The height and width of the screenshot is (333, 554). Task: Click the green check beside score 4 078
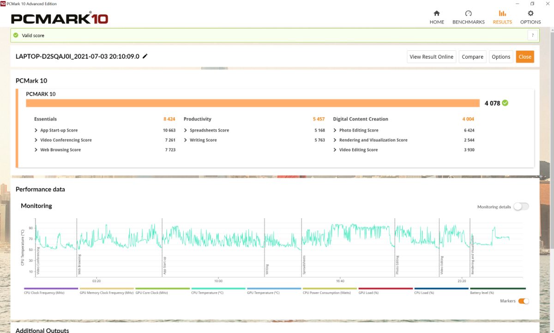505,103
